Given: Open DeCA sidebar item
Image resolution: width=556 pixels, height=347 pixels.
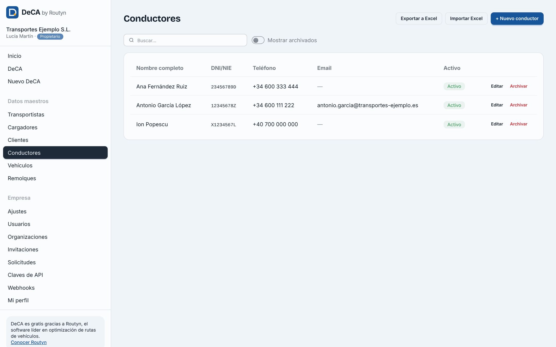Looking at the screenshot, I should click(55, 69).
